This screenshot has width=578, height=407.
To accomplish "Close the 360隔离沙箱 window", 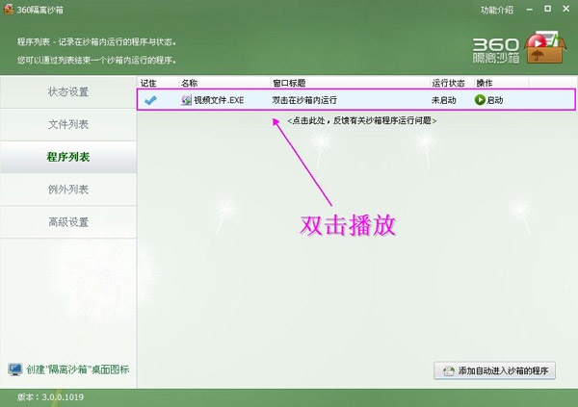I will click(566, 9).
